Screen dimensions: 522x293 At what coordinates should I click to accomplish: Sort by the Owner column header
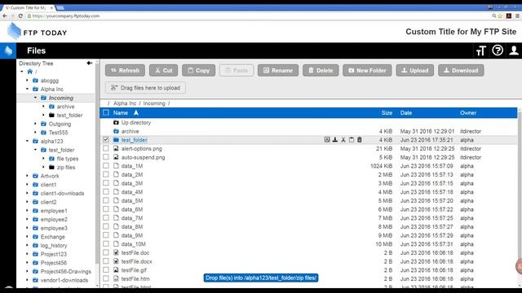(x=468, y=113)
